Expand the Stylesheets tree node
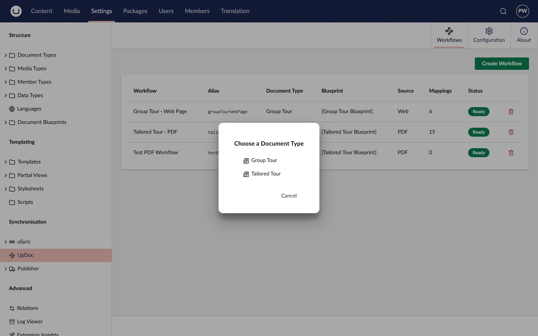The height and width of the screenshot is (336, 538). coord(6,189)
